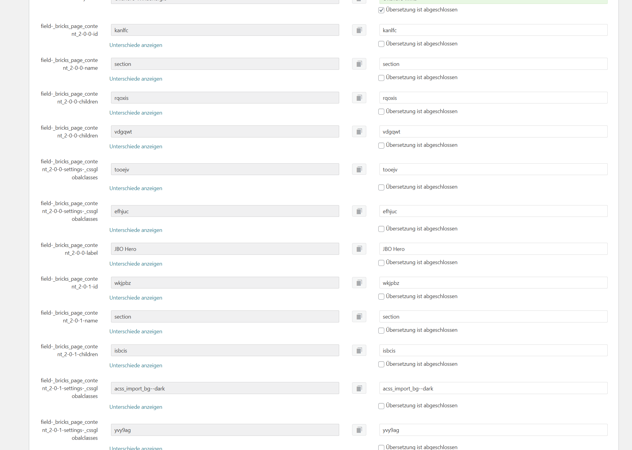The height and width of the screenshot is (450, 632).
Task: Click copy icon for wkjpbz row
Action: [359, 283]
